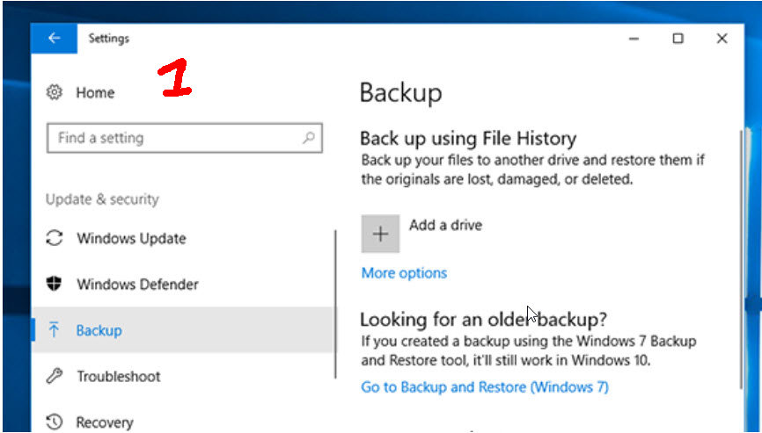Select Windows Update in the sidebar
Viewport: 762px width, 433px height.
click(x=131, y=238)
